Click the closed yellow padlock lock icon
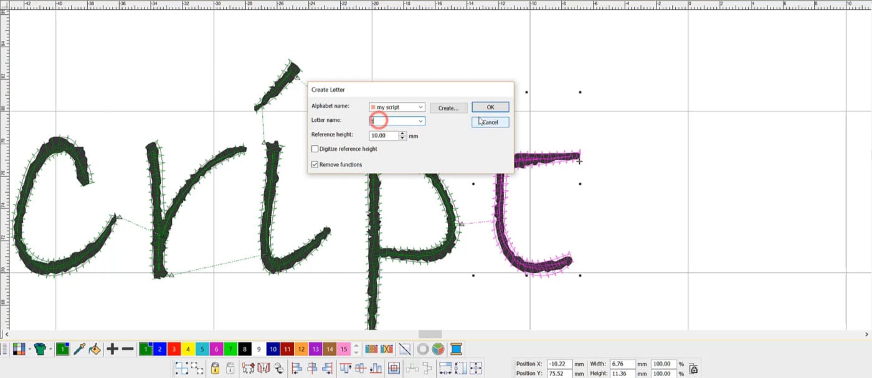Viewport: 872px width, 378px height. coord(215,368)
